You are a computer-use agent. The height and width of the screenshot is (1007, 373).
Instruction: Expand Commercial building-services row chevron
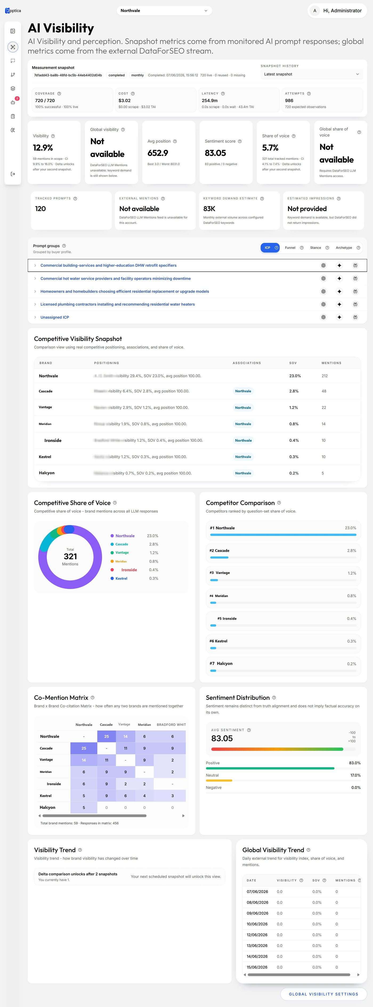(x=35, y=266)
